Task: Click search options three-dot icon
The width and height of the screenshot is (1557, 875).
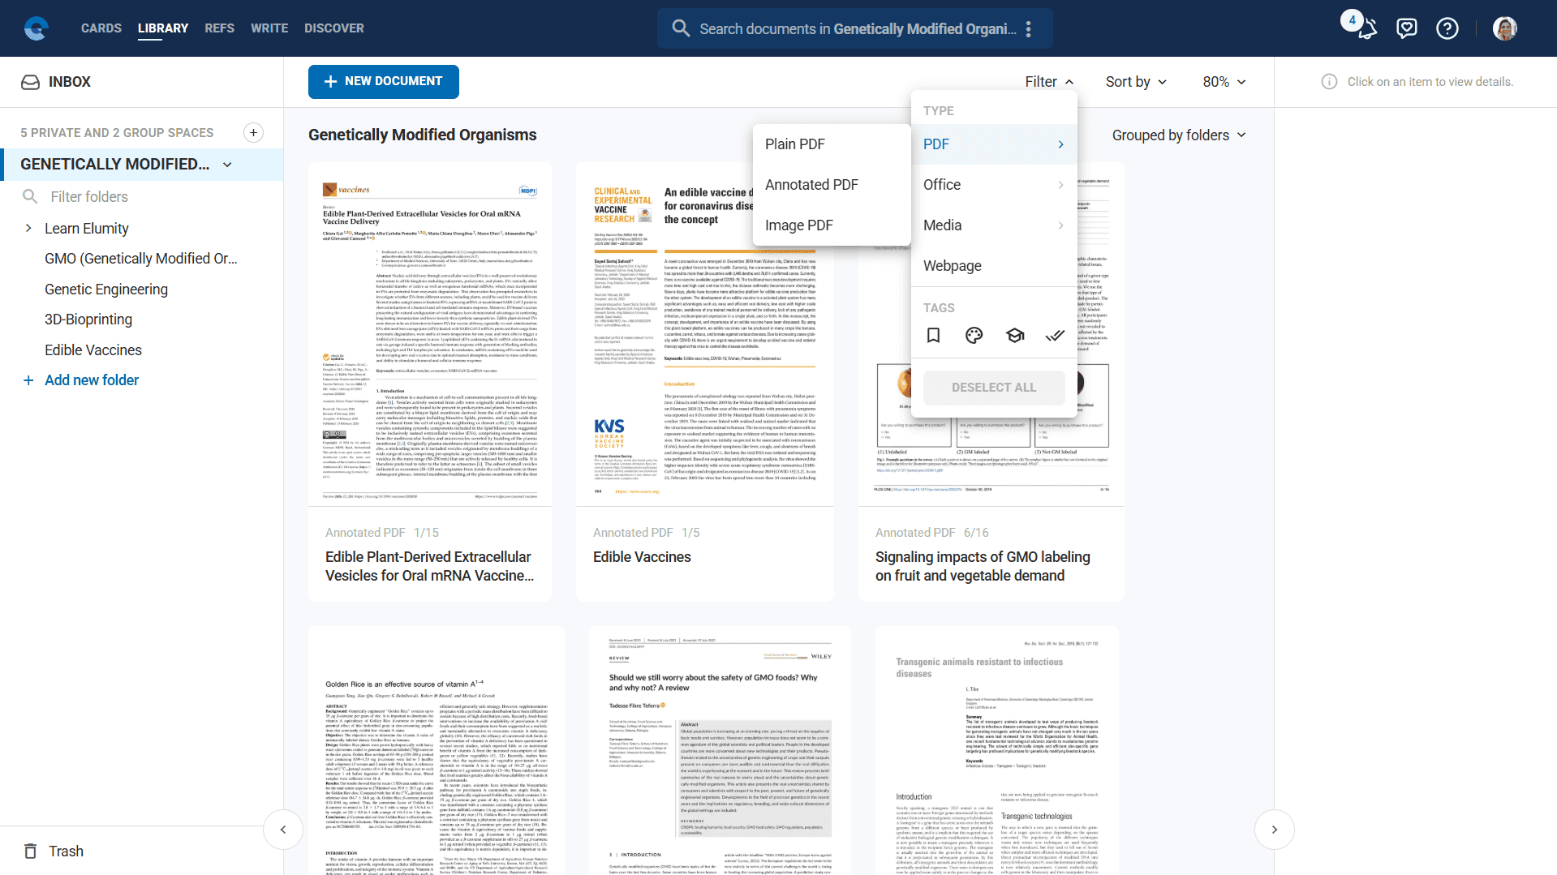Action: click(x=1028, y=29)
